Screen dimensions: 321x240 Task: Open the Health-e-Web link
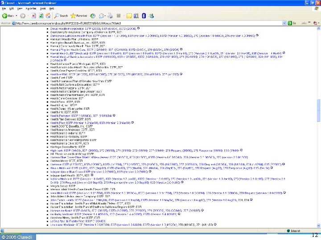(x=115, y=74)
